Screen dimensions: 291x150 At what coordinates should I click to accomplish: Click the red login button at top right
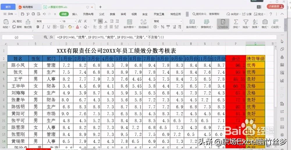[275, 6]
